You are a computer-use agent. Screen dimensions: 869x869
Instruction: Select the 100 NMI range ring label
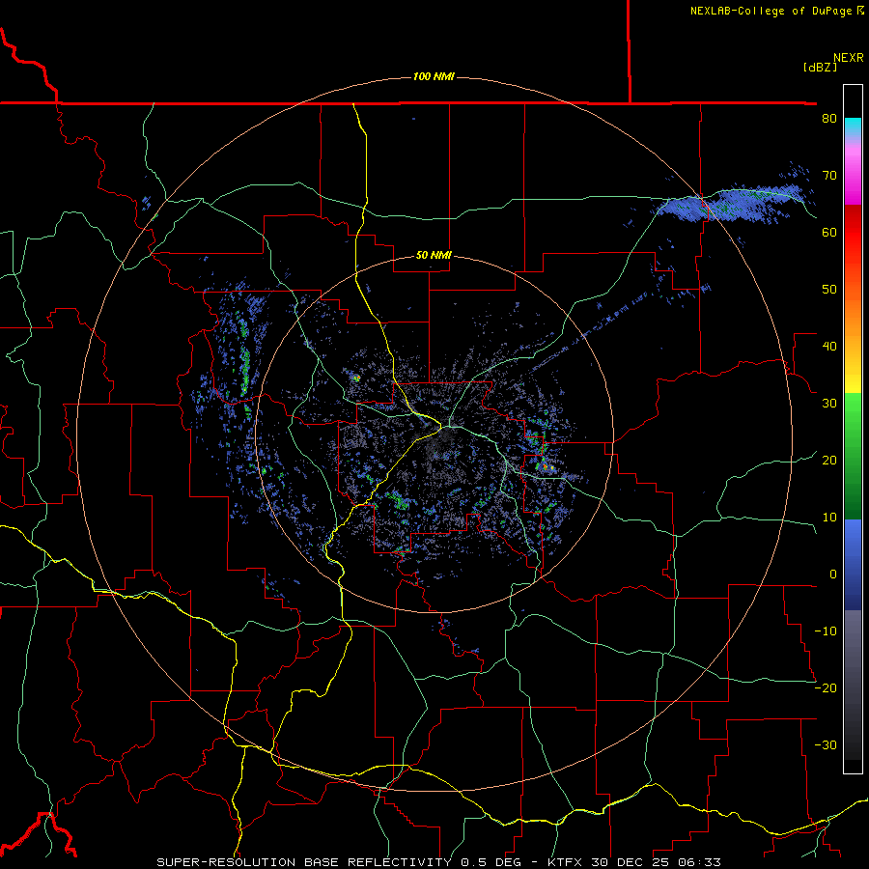(x=434, y=76)
